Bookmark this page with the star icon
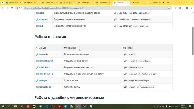 pos(169,8)
